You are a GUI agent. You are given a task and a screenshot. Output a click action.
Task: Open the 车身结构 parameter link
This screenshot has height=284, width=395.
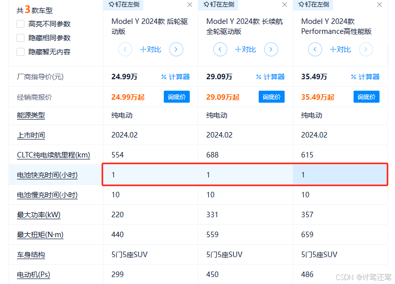31,255
